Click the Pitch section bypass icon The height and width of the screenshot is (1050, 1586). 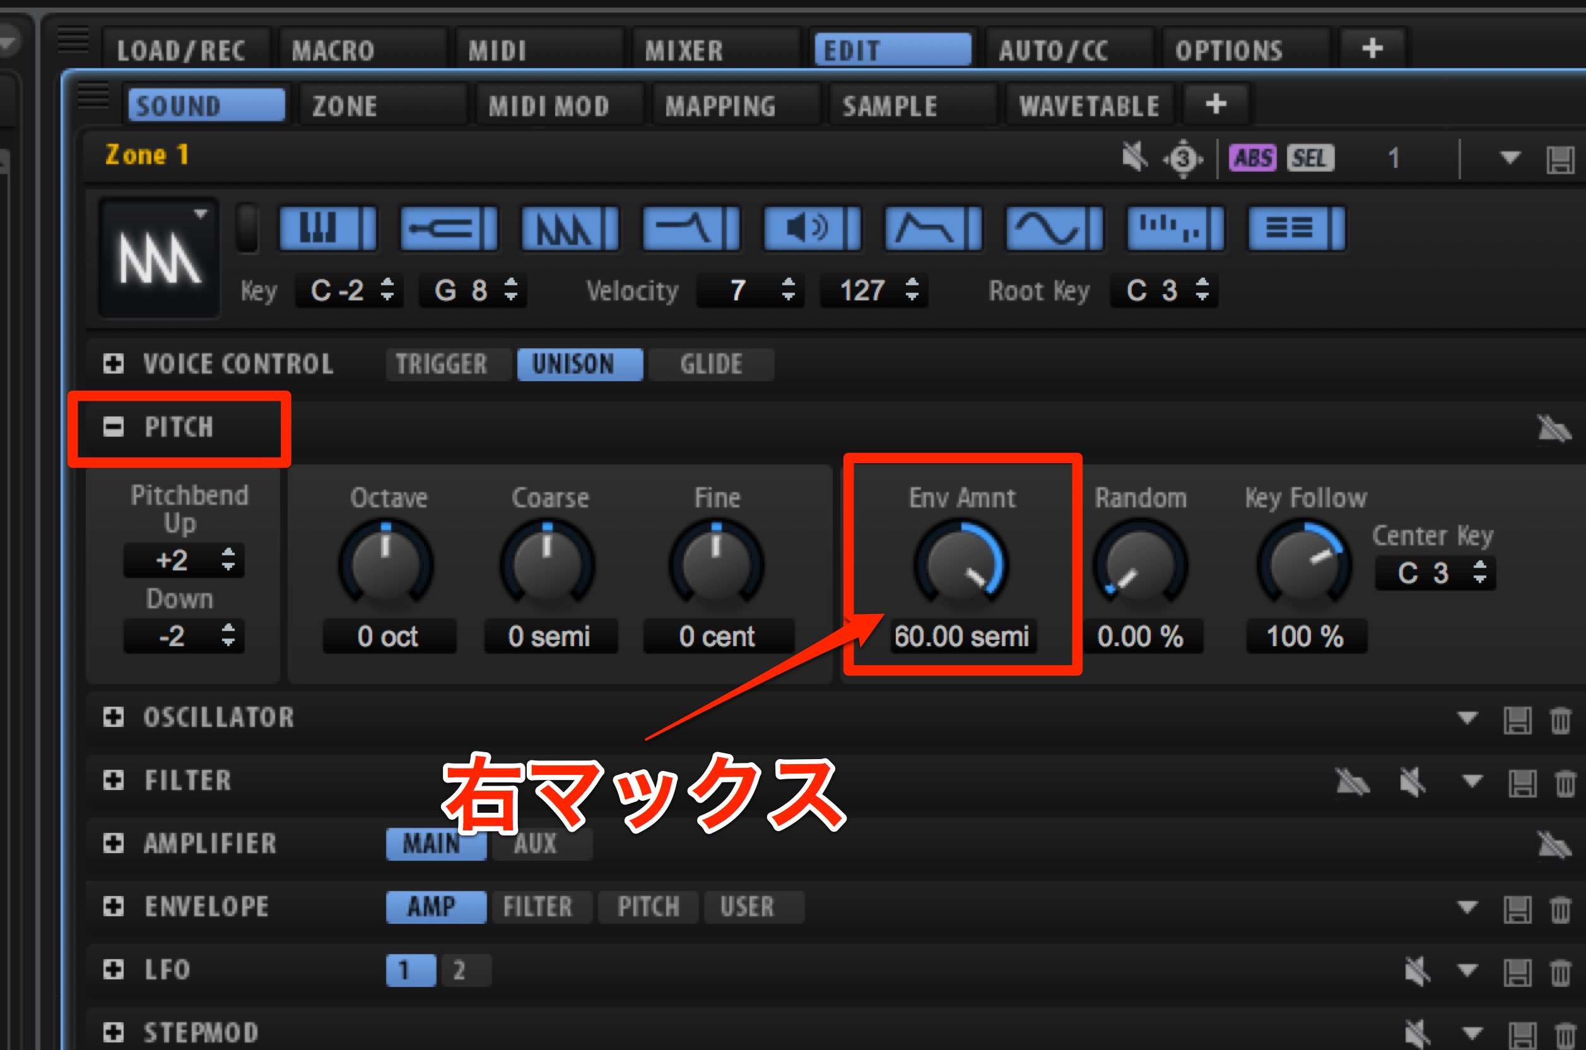[x=1553, y=428]
